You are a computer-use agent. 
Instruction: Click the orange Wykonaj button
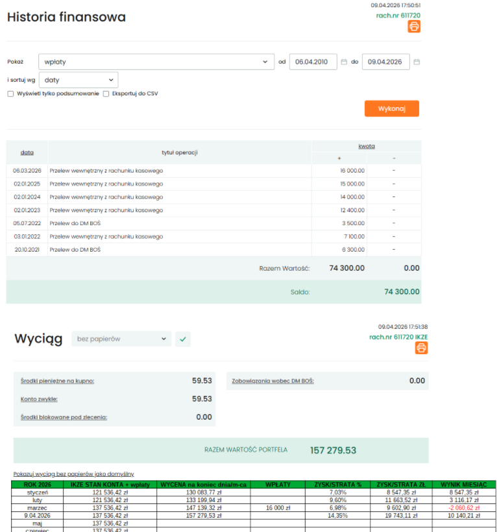[x=391, y=108]
